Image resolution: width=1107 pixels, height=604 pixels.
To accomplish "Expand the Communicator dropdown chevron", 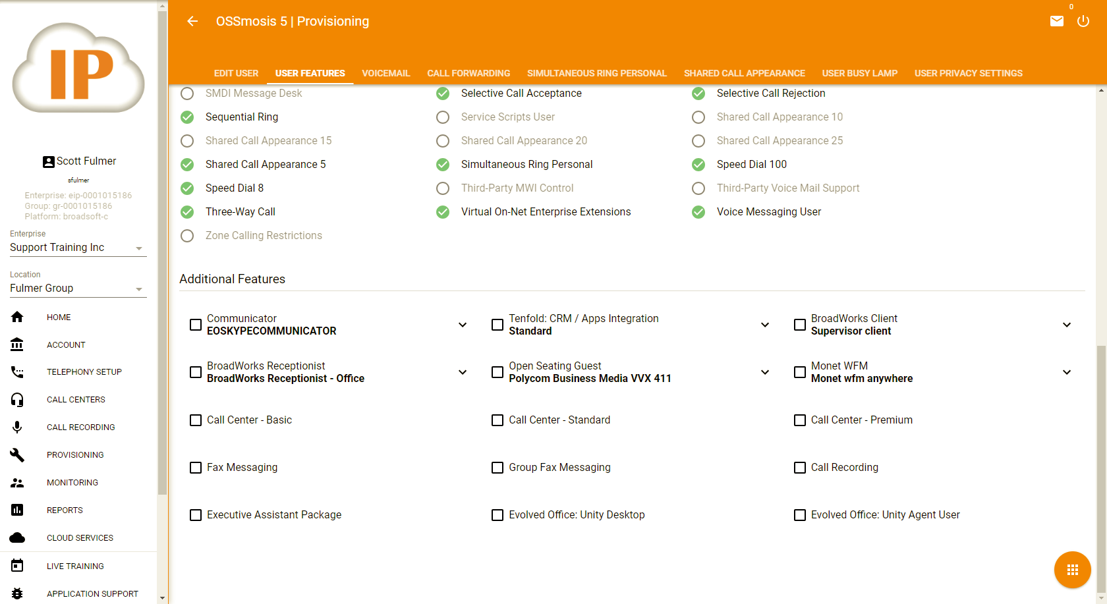I will [x=463, y=325].
